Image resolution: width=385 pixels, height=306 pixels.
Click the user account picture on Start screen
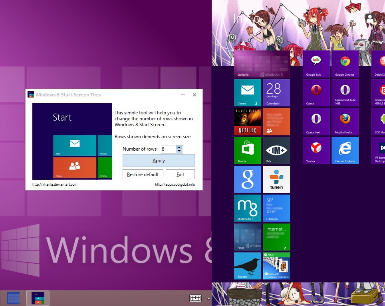[x=370, y=18]
